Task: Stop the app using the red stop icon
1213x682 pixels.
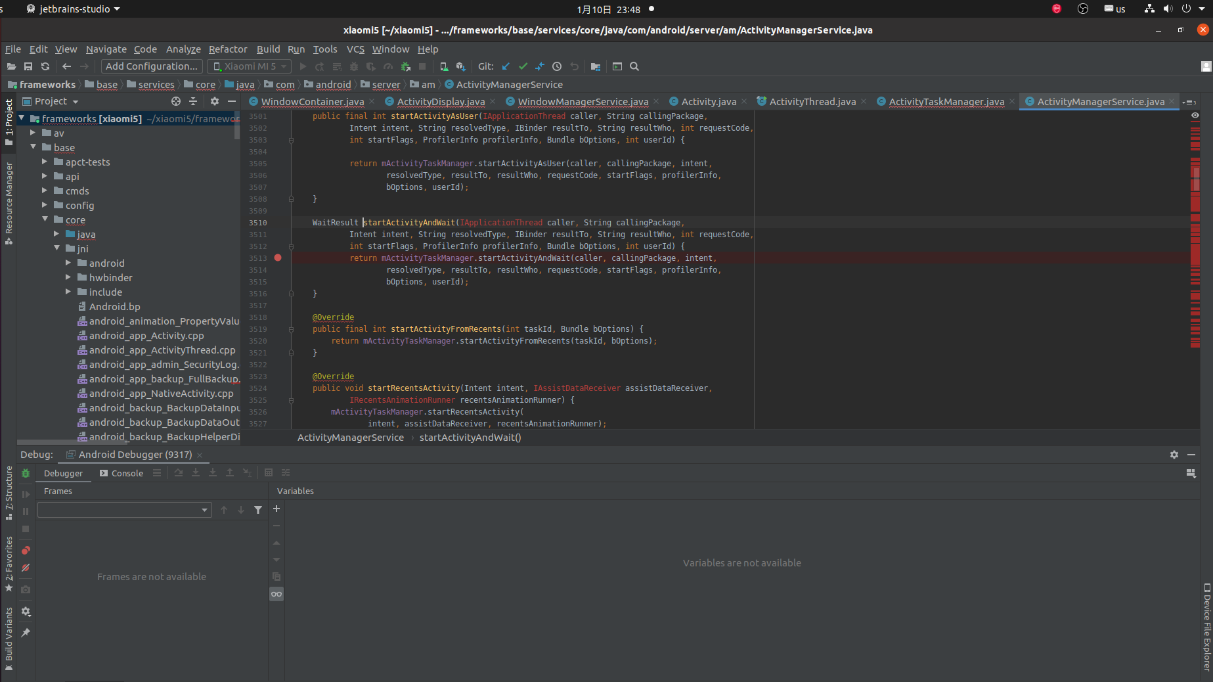Action: (422, 66)
